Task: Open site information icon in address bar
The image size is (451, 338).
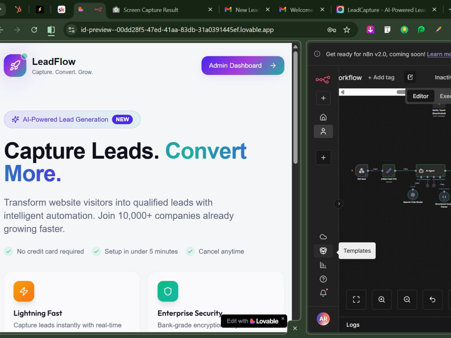Action: tap(71, 30)
